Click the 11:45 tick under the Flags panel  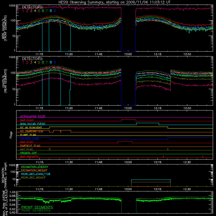(99, 162)
